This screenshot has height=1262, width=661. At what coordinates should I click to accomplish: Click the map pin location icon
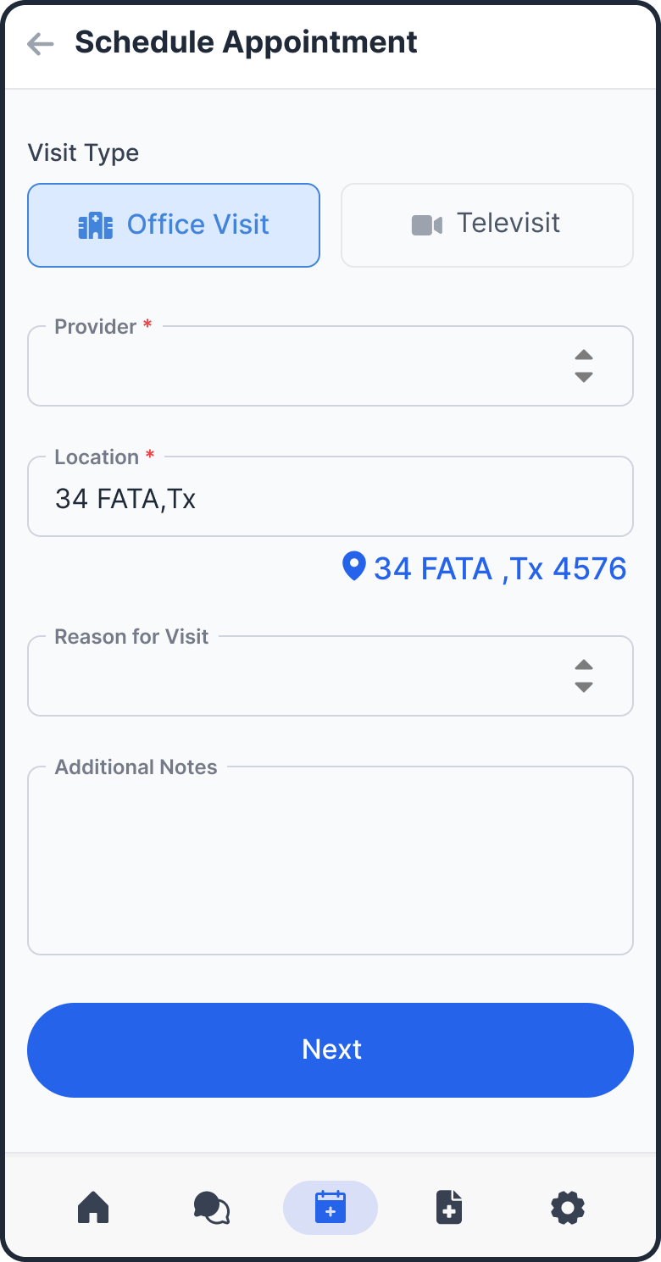tap(353, 566)
